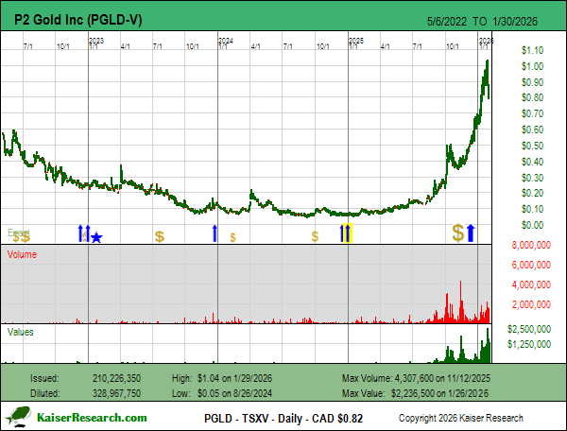Click the $0.60 price axis label

click(x=532, y=129)
